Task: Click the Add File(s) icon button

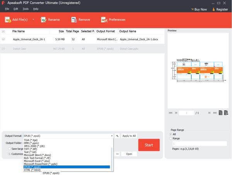Action: [8, 20]
